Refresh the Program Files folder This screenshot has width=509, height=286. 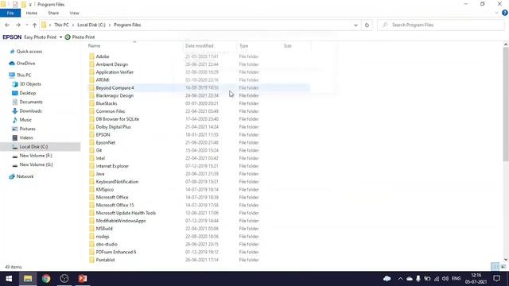pyautogui.click(x=367, y=25)
